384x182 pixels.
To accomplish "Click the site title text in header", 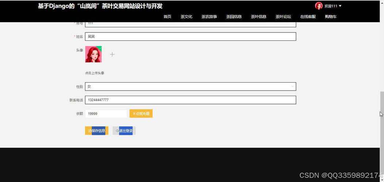I will (100, 6).
